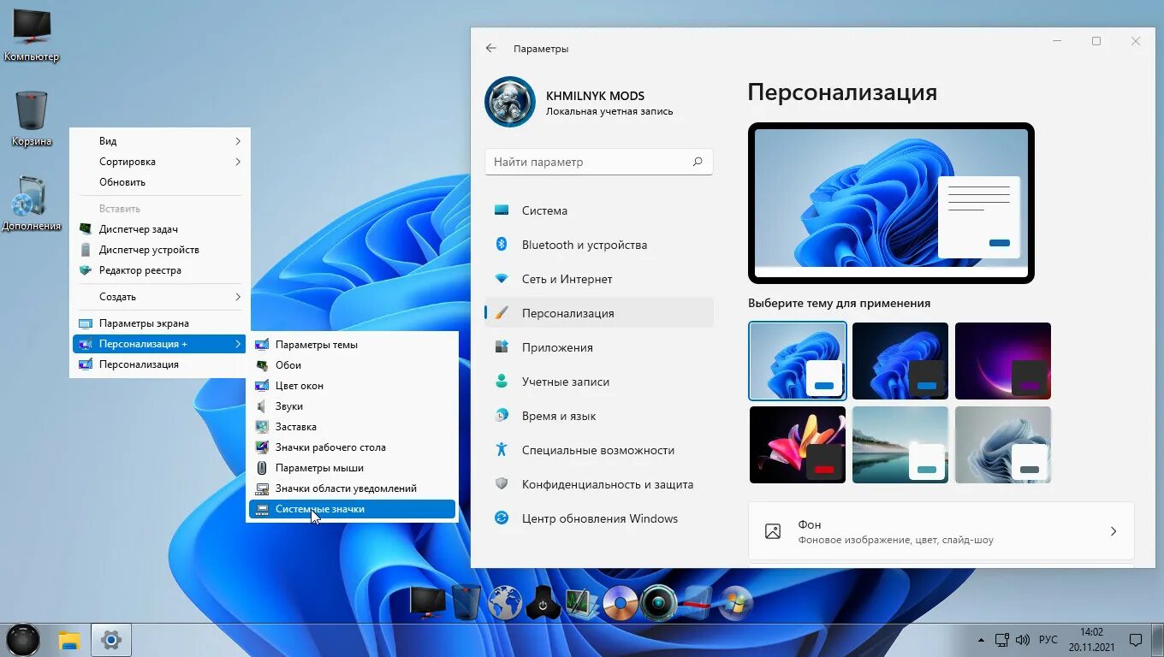Open File Explorer from the taskbar
1164x657 pixels.
pos(69,640)
